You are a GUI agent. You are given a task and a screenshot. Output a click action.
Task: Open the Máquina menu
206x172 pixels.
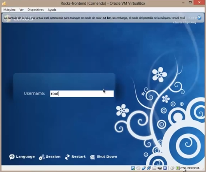coord(9,10)
